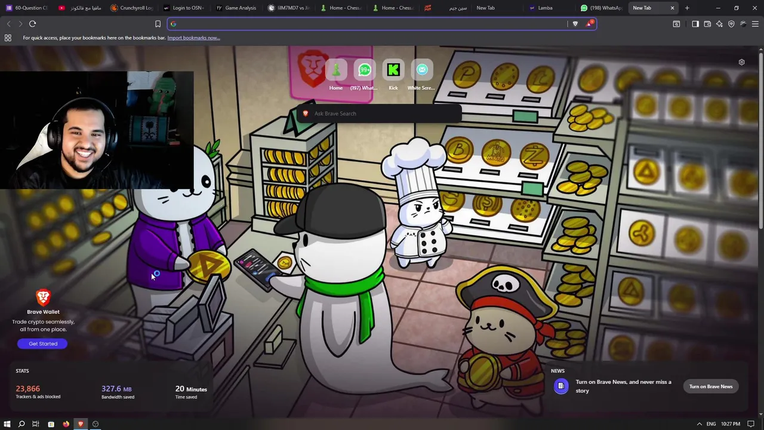Click the ENG language indicator

tap(711, 424)
